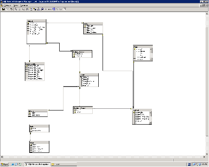Image resolution: width=209 pixels, height=167 pixels.
Task: Select the title bar of the four-column top-center table
Action: tap(93, 24)
